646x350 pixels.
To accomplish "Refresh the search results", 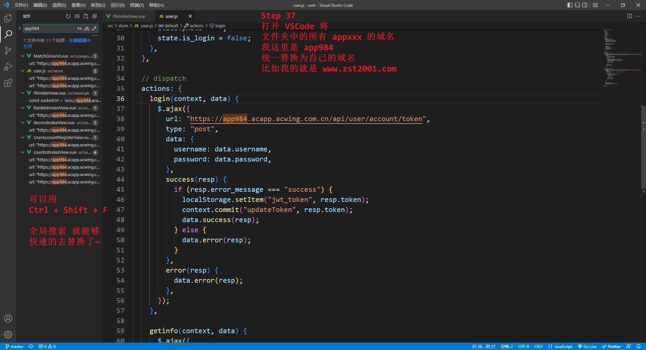I will click(68, 16).
